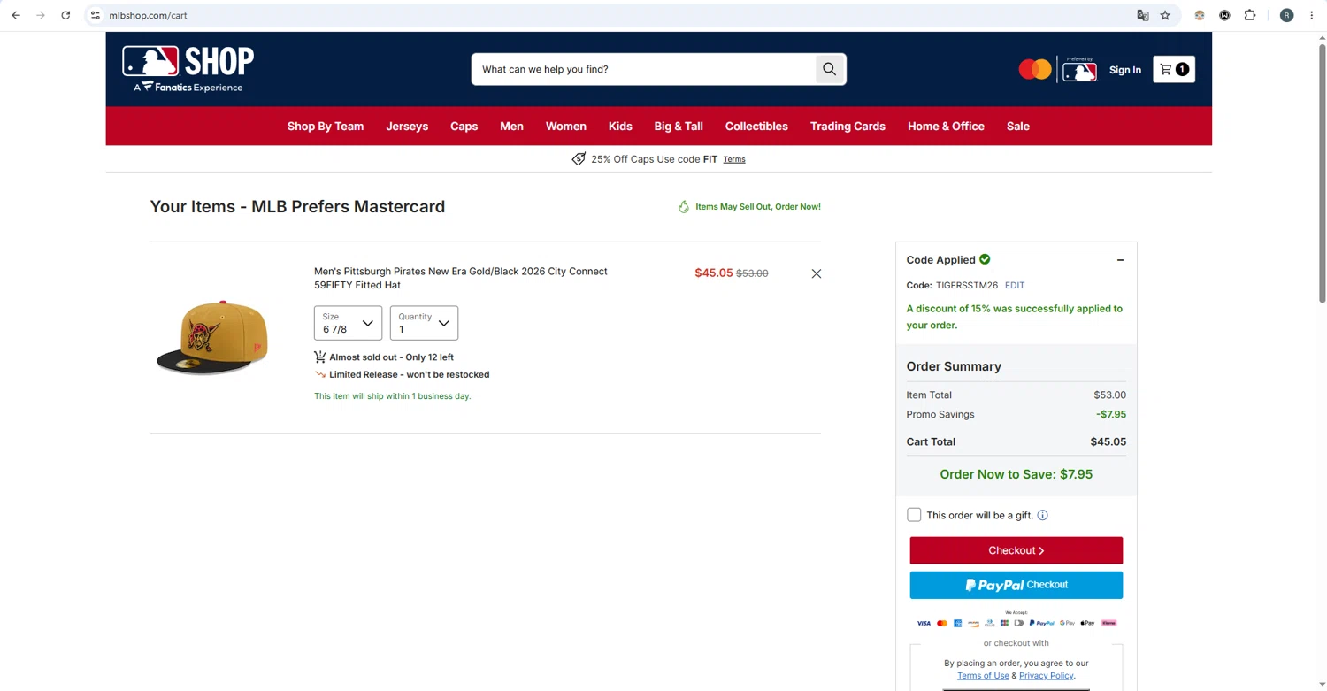Click the cart icon beside Almost sold out
This screenshot has width=1327, height=691.
[x=320, y=357]
